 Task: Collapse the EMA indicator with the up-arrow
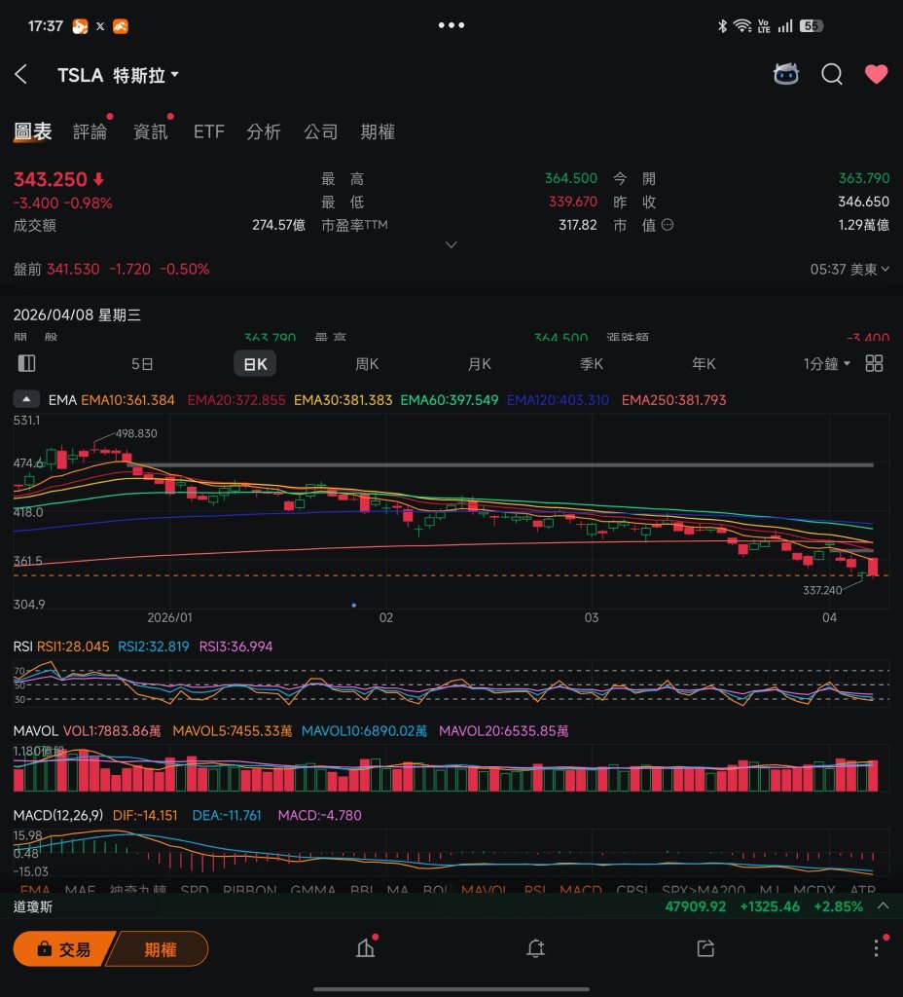26,399
